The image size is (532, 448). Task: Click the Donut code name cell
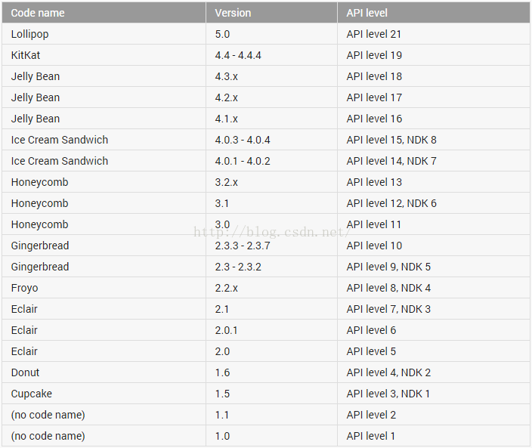pyautogui.click(x=26, y=372)
